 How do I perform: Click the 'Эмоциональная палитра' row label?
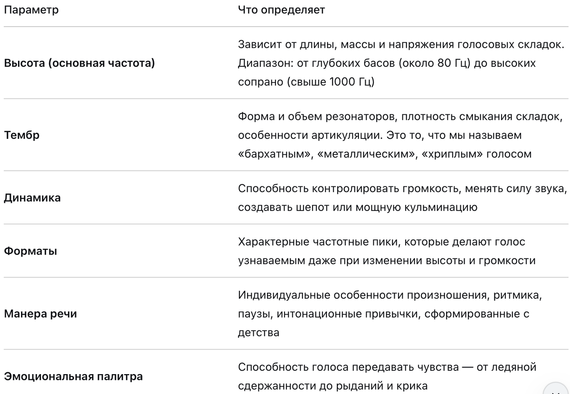tap(73, 376)
